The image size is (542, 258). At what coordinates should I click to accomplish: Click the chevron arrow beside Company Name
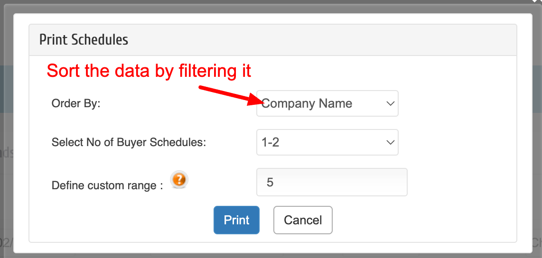click(x=390, y=103)
